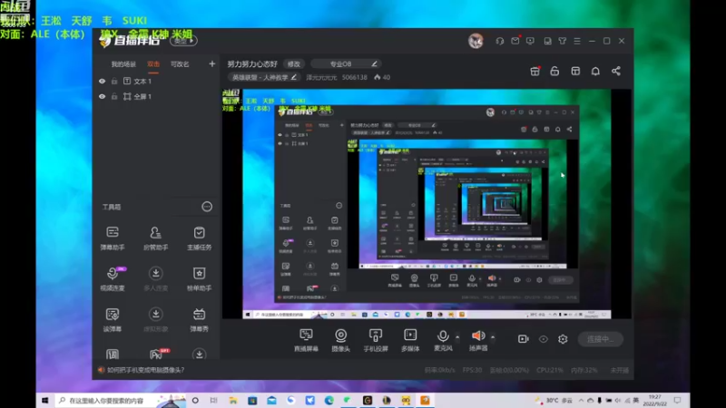Screen dimensions: 726x408
Task: Click the user avatar in title bar
Action: point(476,41)
